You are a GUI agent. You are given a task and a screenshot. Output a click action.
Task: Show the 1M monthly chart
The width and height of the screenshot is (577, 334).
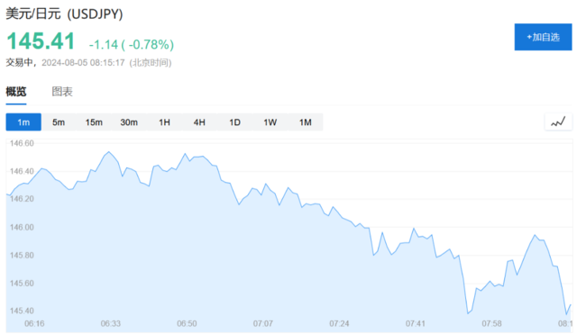(x=306, y=122)
